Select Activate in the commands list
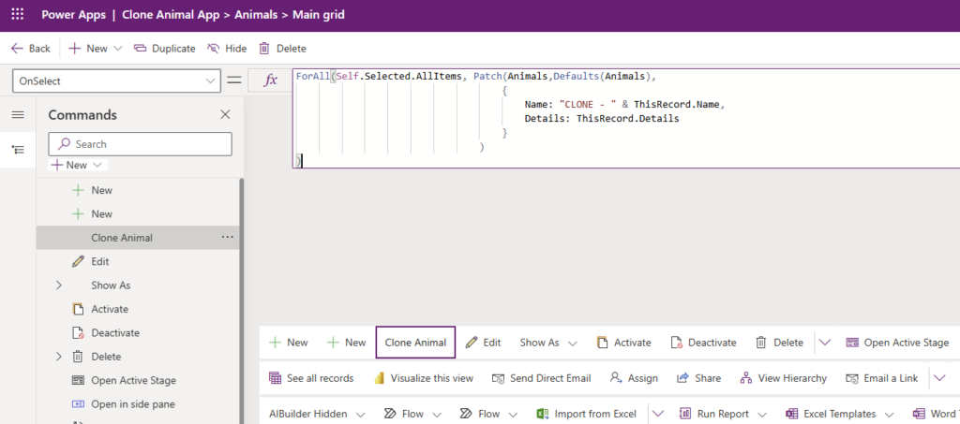The image size is (960, 424). [138, 309]
